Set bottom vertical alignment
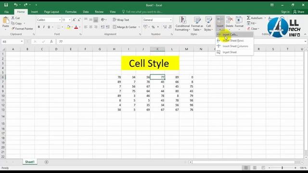The image size is (308, 173). coord(96,20)
